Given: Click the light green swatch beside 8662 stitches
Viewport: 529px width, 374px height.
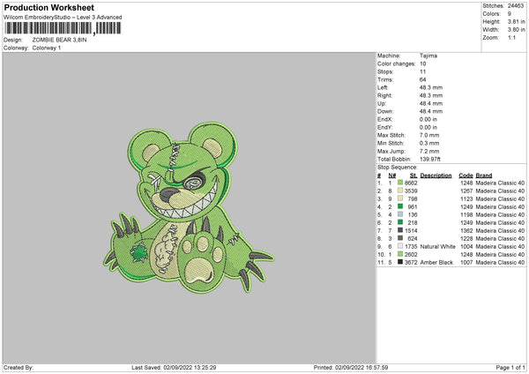Looking at the screenshot, I should (x=400, y=183).
